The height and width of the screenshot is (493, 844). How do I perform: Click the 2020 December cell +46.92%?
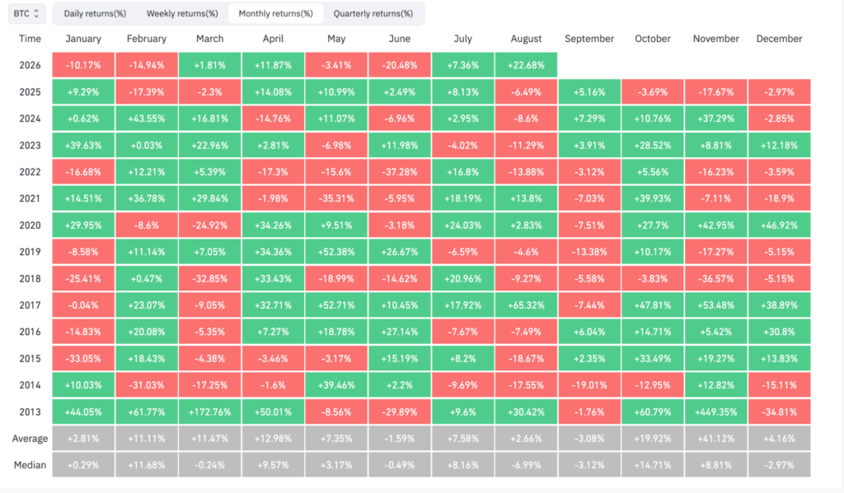(779, 226)
